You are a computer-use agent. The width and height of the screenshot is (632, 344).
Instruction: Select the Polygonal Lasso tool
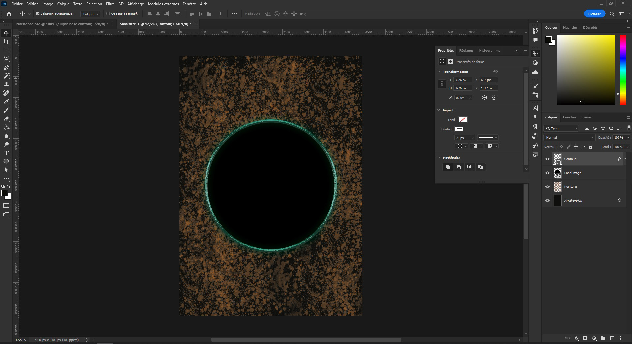pos(6,59)
